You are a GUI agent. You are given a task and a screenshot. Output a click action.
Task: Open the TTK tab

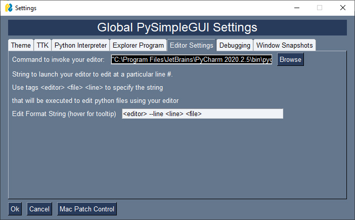point(42,45)
